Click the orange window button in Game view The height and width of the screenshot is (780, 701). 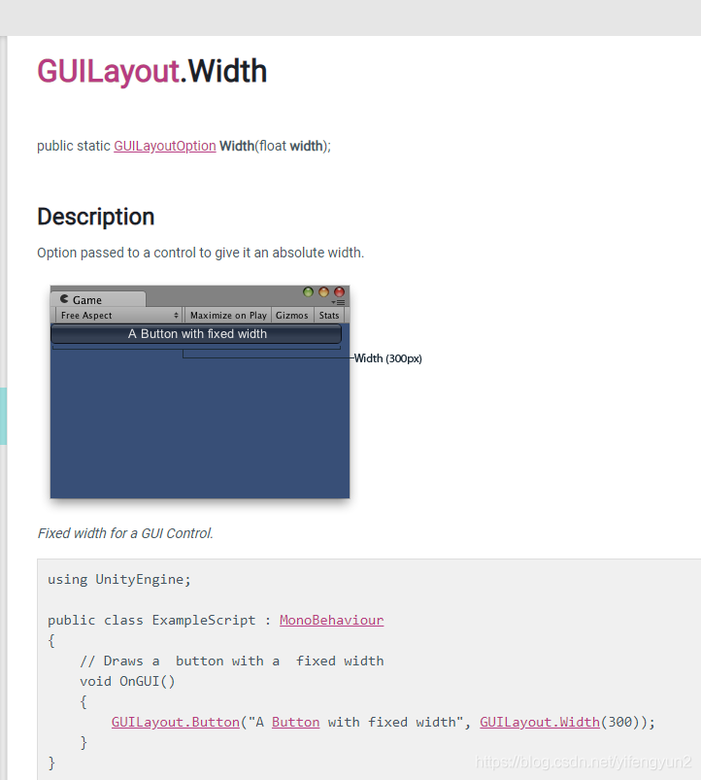323,292
